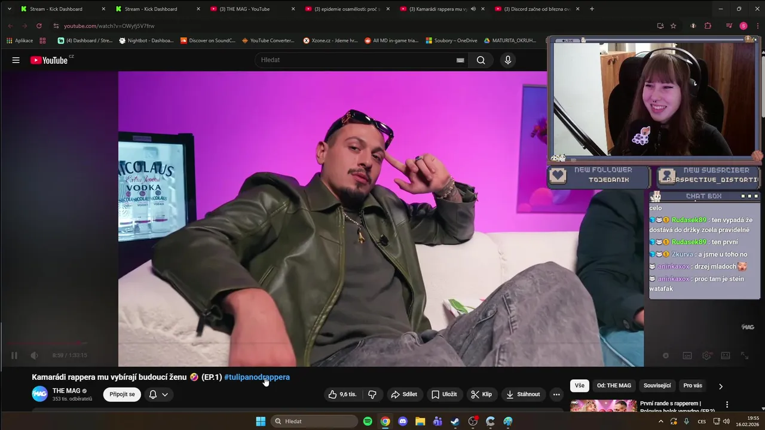Like the video (9,6 tis.)
The width and height of the screenshot is (765, 430).
pos(342,394)
